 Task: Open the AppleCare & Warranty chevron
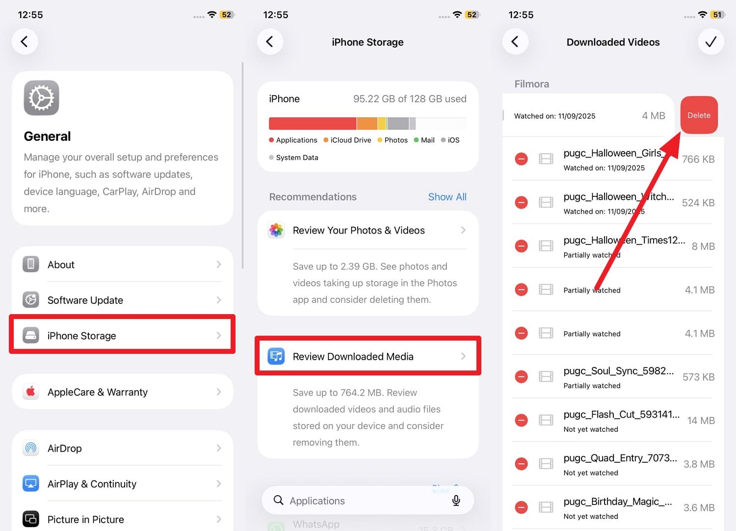219,392
